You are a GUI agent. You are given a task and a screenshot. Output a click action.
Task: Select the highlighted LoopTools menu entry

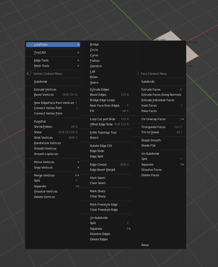(53, 45)
